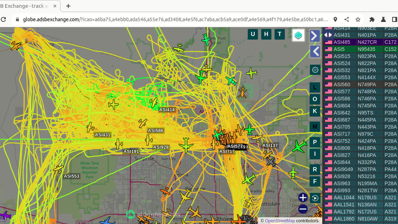Image resolution: width=398 pixels, height=224 pixels.
Task: View site information lock icon
Action: tap(17, 19)
